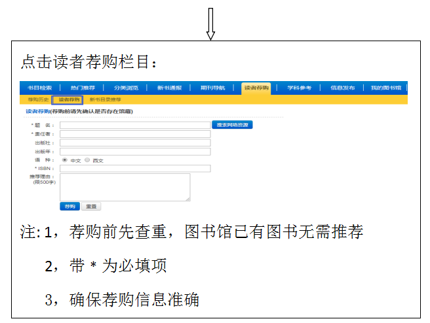Focus the 责任者 text field
The width and height of the screenshot is (430, 323).
pos(135,134)
